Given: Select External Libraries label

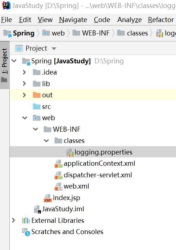Looking at the screenshot, I should click(58, 220).
